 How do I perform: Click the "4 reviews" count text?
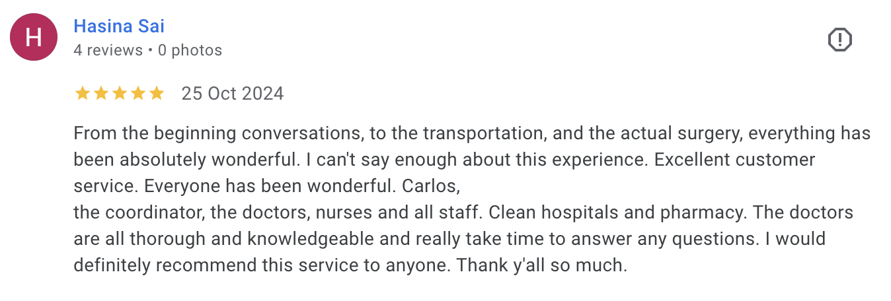[x=108, y=50]
